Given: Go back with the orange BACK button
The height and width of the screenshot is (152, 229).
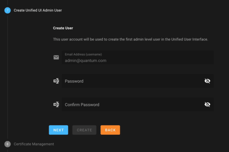Looking at the screenshot, I should (x=110, y=130).
